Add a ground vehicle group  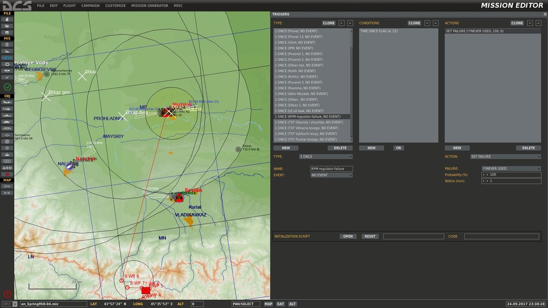click(x=7, y=122)
